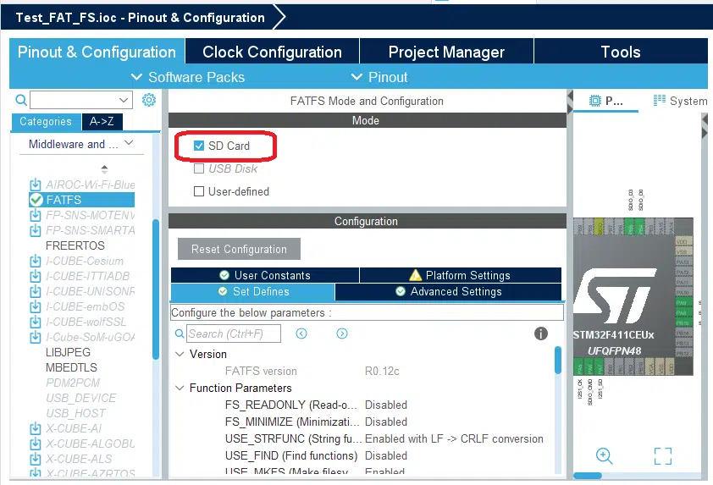
Task: Click download icon next to I-CUBE-ITTIADB
Action: pyautogui.click(x=35, y=276)
